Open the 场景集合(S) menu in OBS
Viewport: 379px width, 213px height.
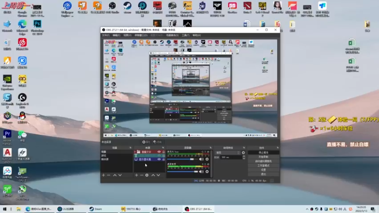(172, 35)
